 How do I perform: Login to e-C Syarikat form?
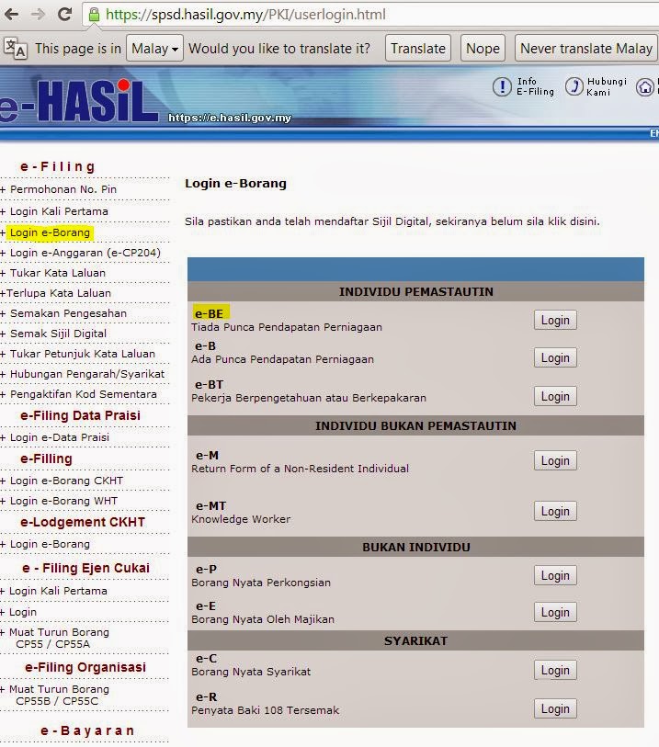pos(555,671)
